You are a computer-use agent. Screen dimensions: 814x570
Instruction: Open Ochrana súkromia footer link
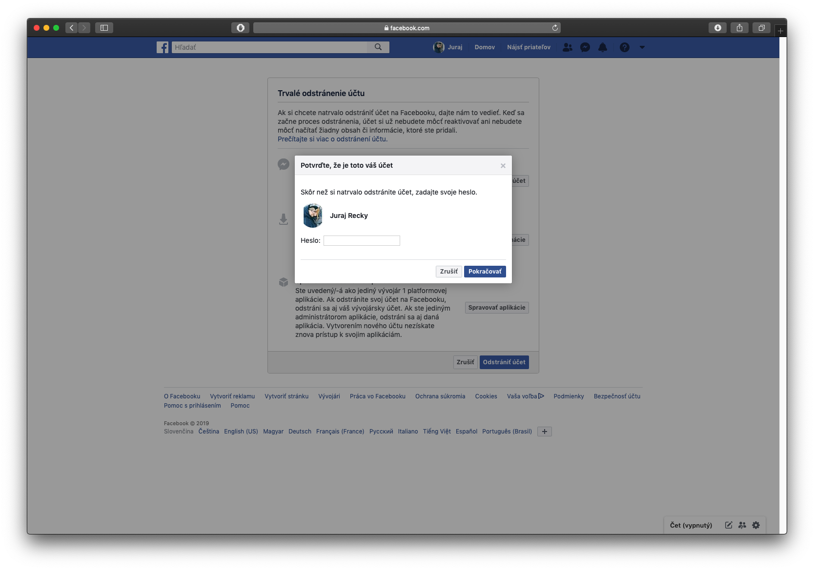(440, 396)
